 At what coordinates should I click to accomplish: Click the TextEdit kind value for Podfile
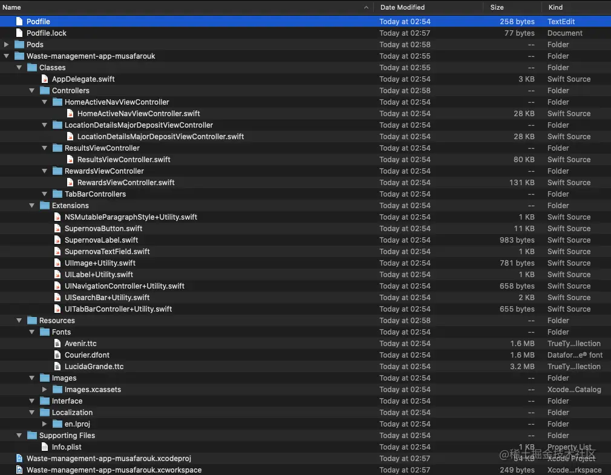coord(561,21)
